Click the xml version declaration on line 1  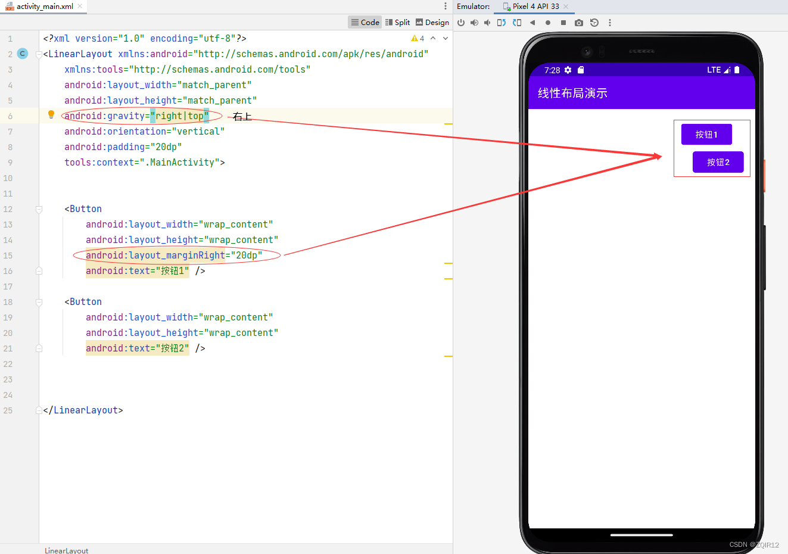pos(145,39)
